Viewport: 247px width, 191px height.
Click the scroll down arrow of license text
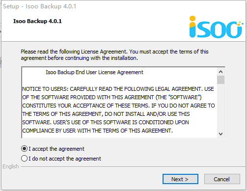tap(220, 134)
